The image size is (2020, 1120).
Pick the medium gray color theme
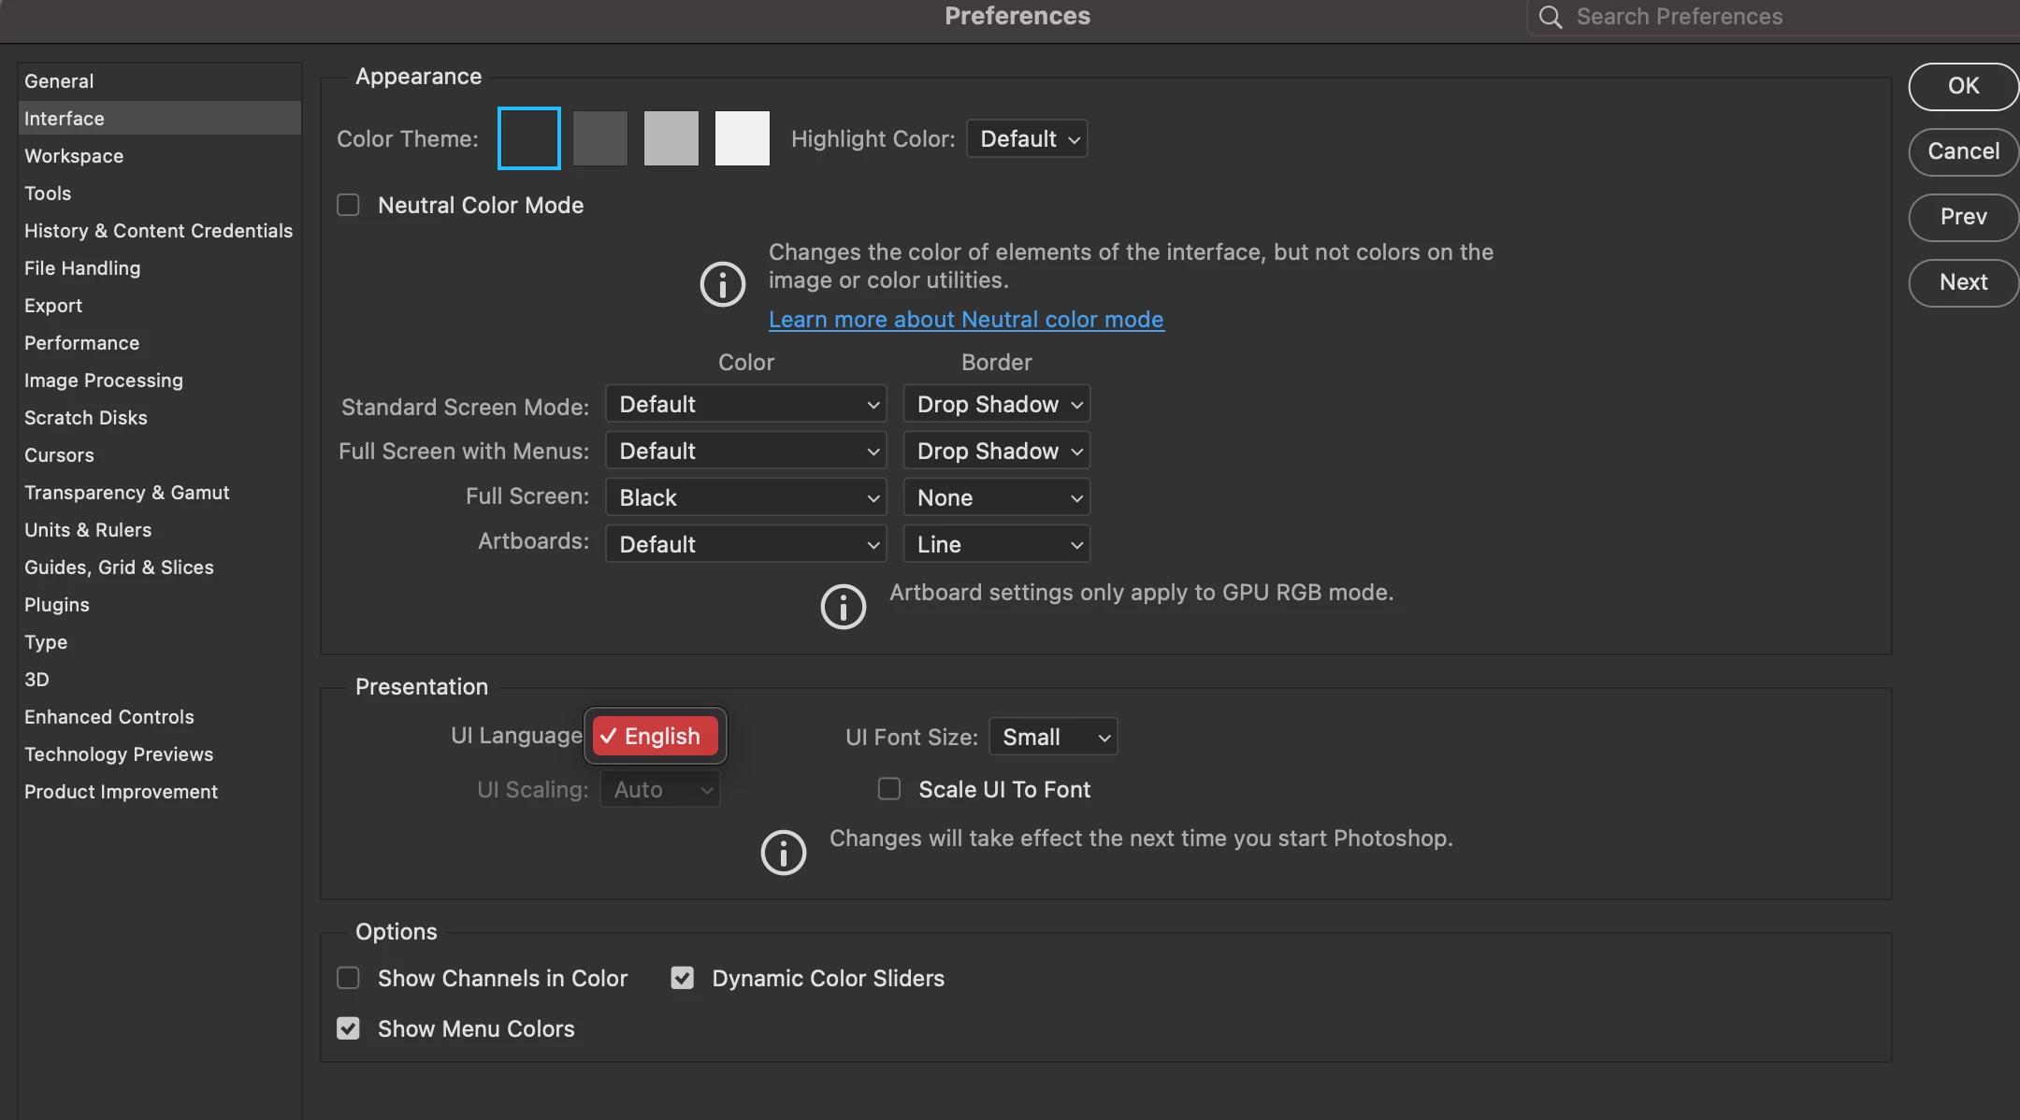click(x=671, y=138)
